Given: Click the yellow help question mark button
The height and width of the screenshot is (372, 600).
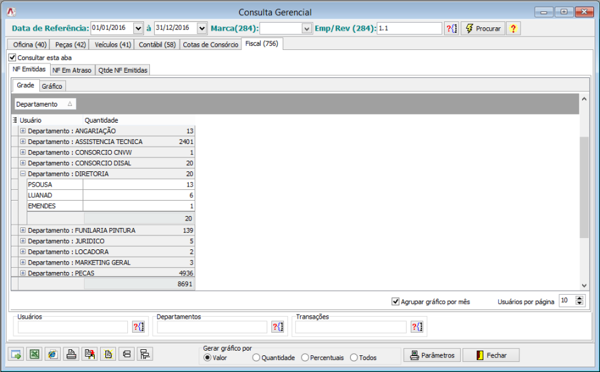Looking at the screenshot, I should [x=513, y=28].
